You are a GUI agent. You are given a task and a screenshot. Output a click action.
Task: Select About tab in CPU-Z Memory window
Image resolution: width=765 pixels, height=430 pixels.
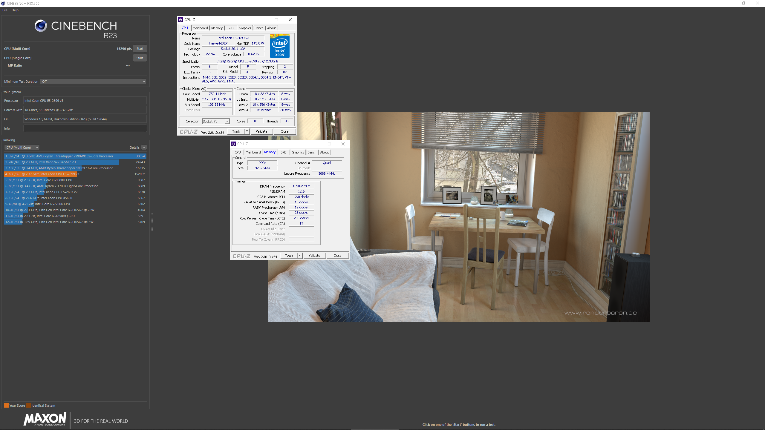click(x=325, y=152)
